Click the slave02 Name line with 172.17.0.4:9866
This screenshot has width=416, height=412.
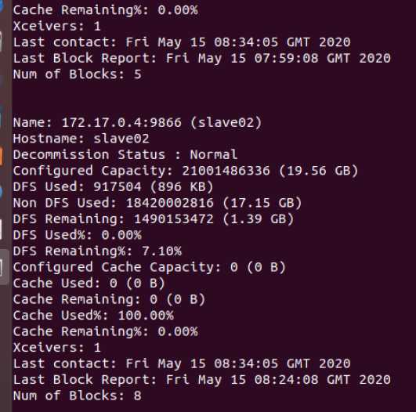point(137,122)
